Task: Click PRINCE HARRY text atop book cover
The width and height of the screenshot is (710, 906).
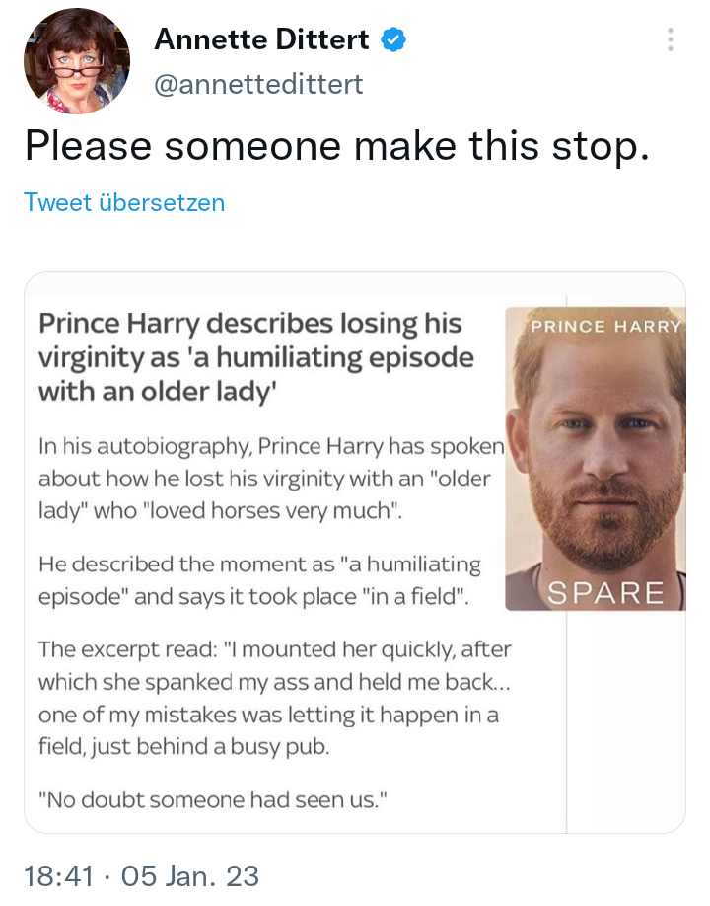Action: (x=606, y=327)
